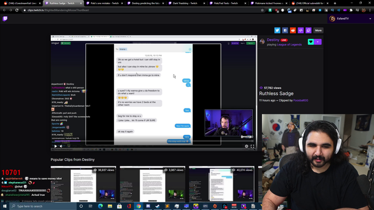Expand dropdown arrow beside follow heart
The height and width of the screenshot is (210, 374).
(x=318, y=41)
